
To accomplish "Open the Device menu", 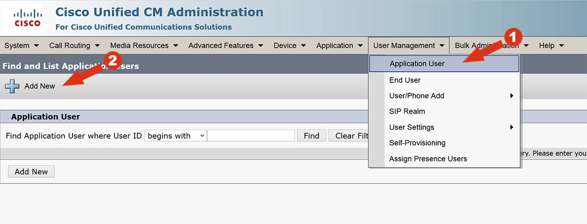I will [x=290, y=45].
